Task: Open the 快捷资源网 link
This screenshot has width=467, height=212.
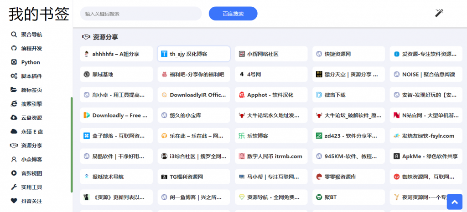Action: [348, 54]
